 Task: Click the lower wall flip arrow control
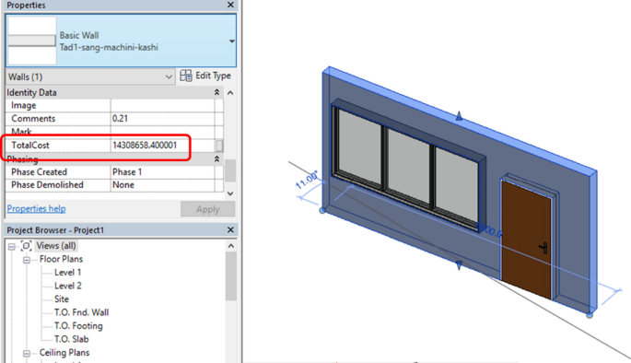tap(459, 265)
